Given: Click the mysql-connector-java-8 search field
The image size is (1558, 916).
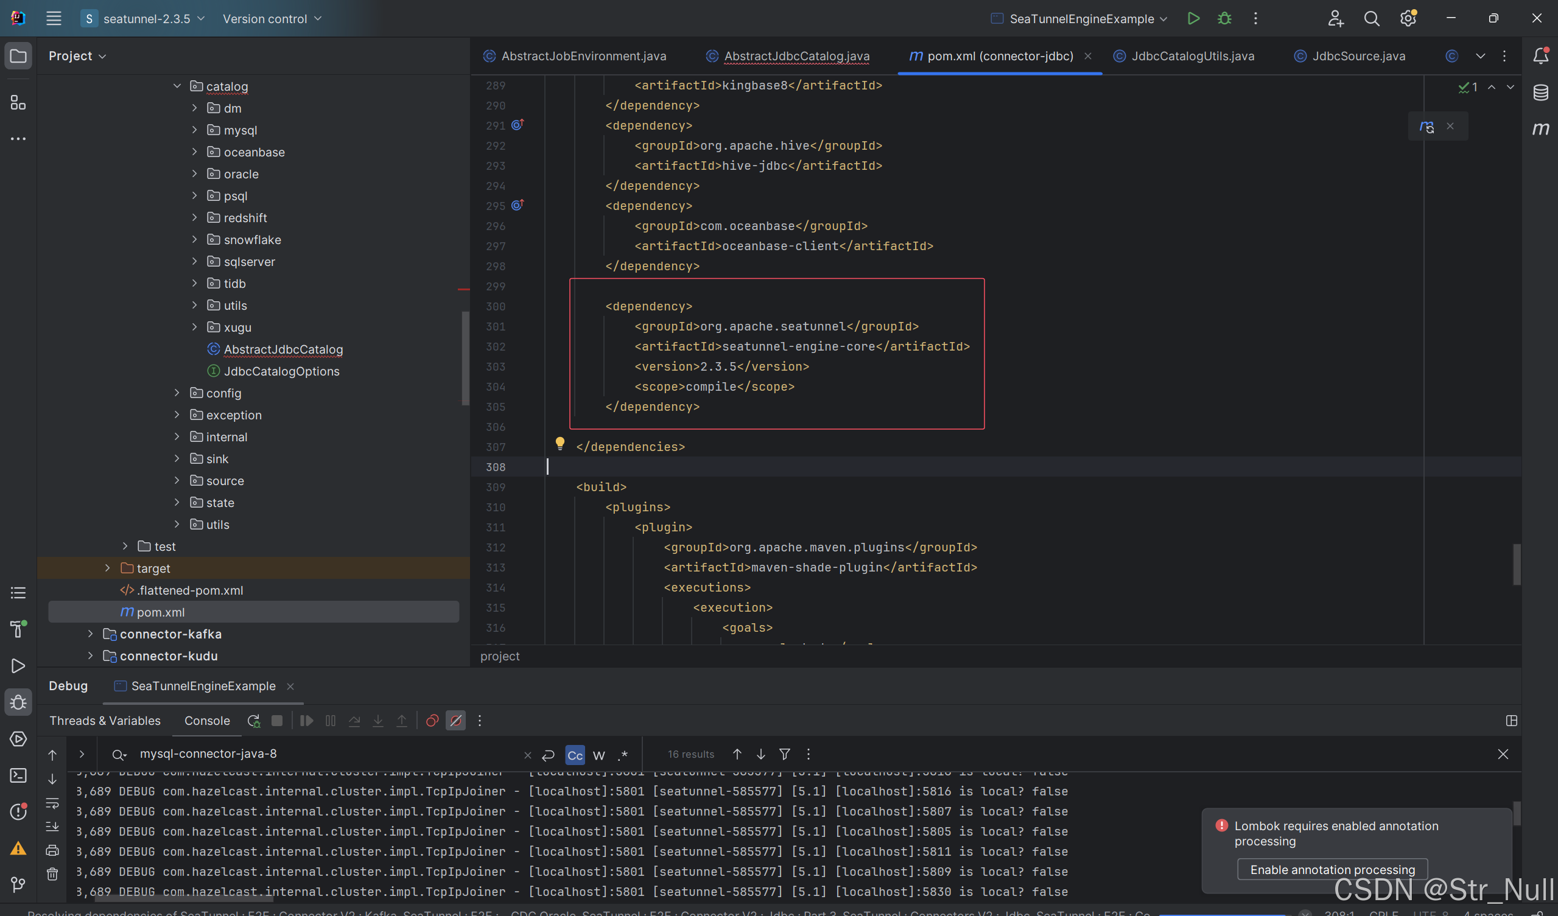Looking at the screenshot, I should point(328,754).
